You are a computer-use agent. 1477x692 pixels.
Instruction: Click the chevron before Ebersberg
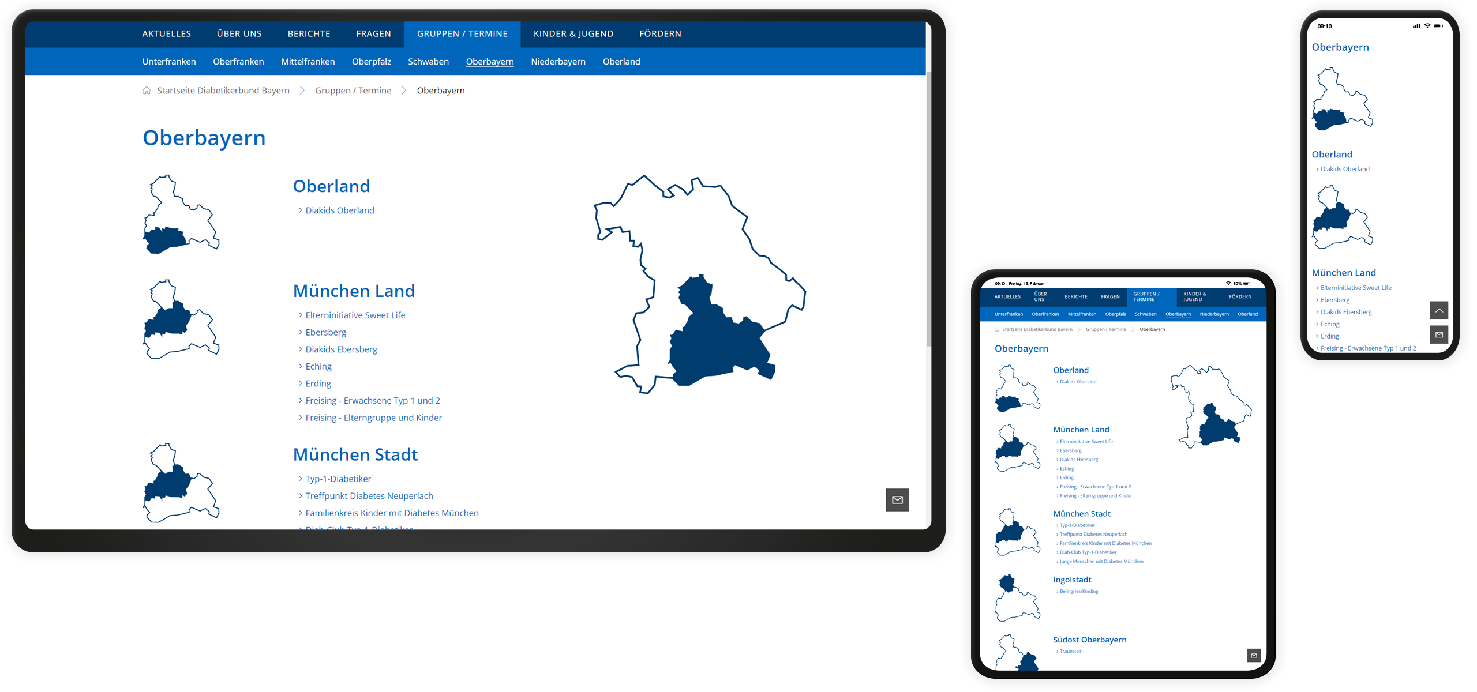[x=301, y=332]
